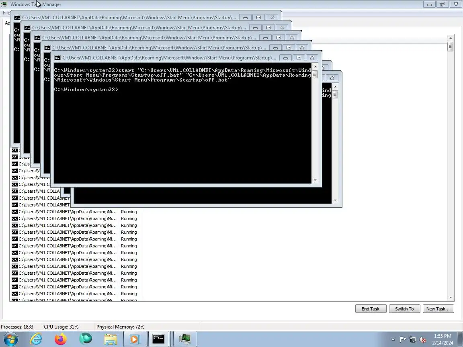Minimize the Windows Task Manager window
Image resolution: width=463 pixels, height=347 pixels.
point(429,4)
